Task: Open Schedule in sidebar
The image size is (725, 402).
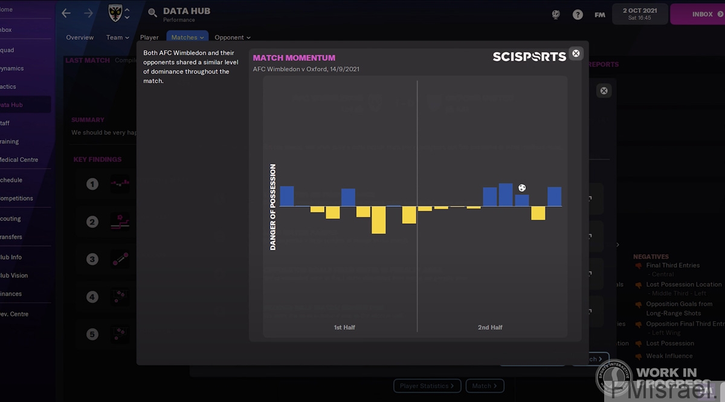Action: 11,180
